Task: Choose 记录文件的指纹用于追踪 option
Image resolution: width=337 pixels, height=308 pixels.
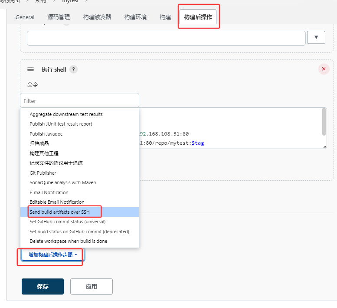Action: [x=79, y=163]
